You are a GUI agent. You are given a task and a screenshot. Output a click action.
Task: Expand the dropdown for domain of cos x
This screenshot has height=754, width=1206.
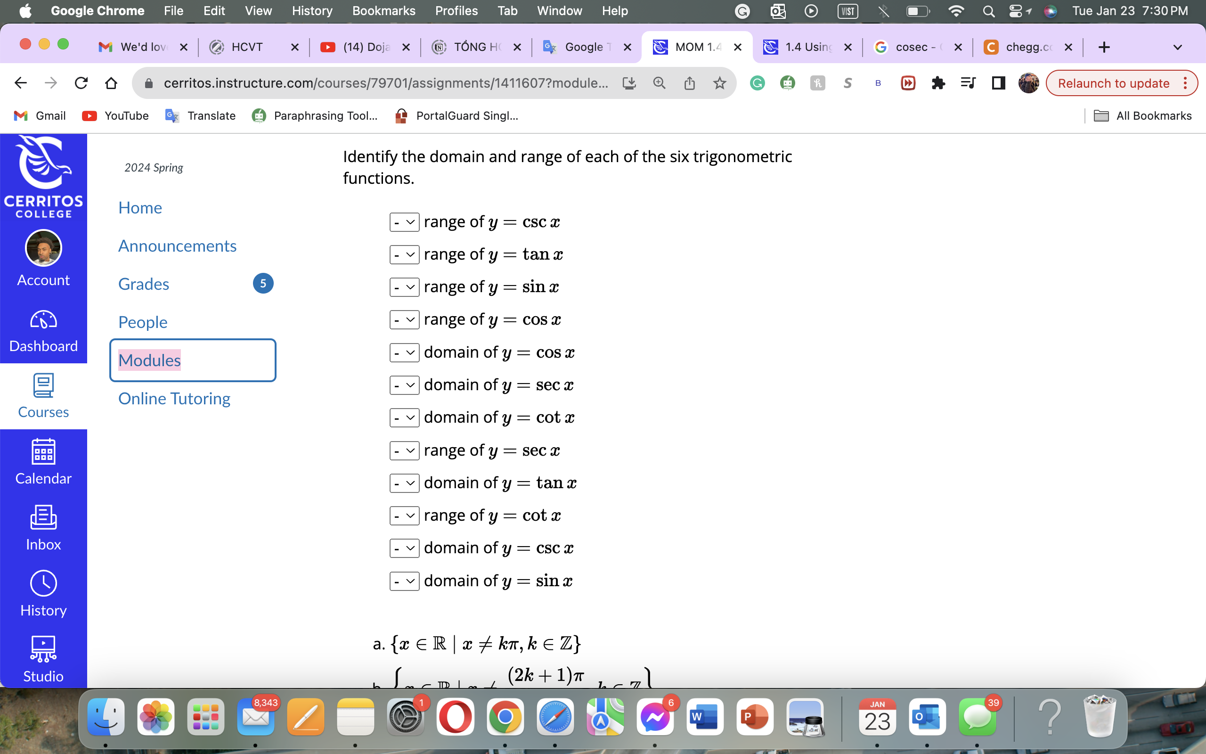pos(402,351)
